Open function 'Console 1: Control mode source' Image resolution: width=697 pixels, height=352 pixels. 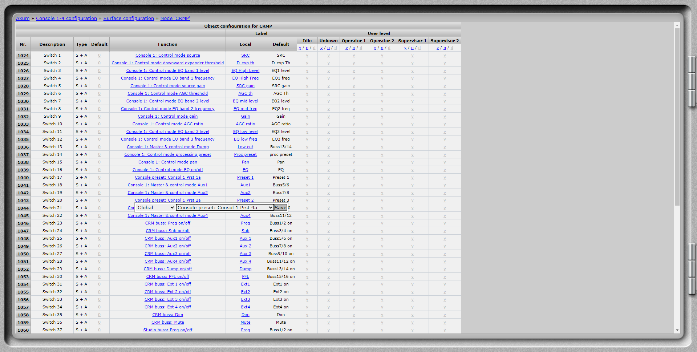167,56
